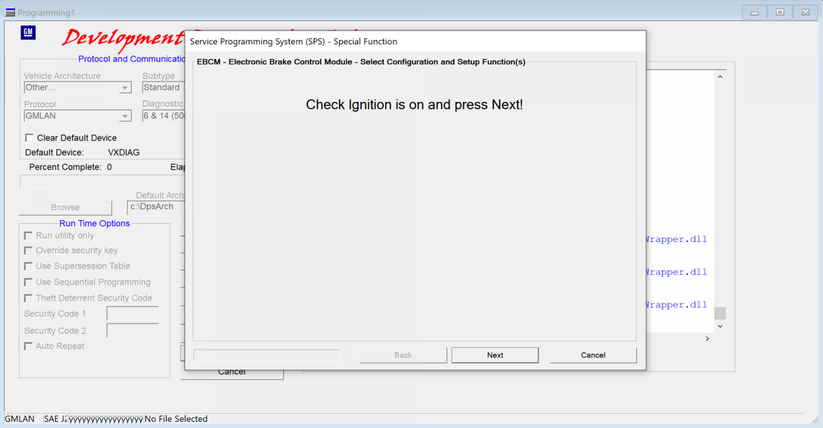Click No File Selected status text
The width and height of the screenshot is (823, 428).
tap(176, 419)
